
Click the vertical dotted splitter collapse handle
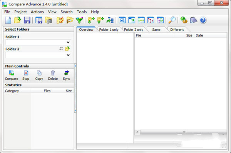[x=75, y=88]
